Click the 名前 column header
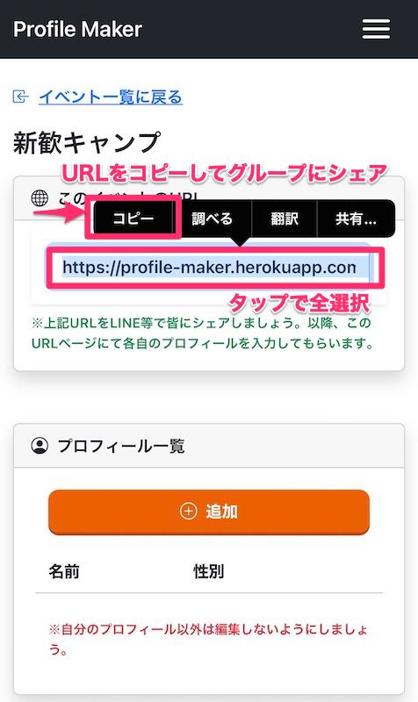This screenshot has width=418, height=702. point(64,571)
